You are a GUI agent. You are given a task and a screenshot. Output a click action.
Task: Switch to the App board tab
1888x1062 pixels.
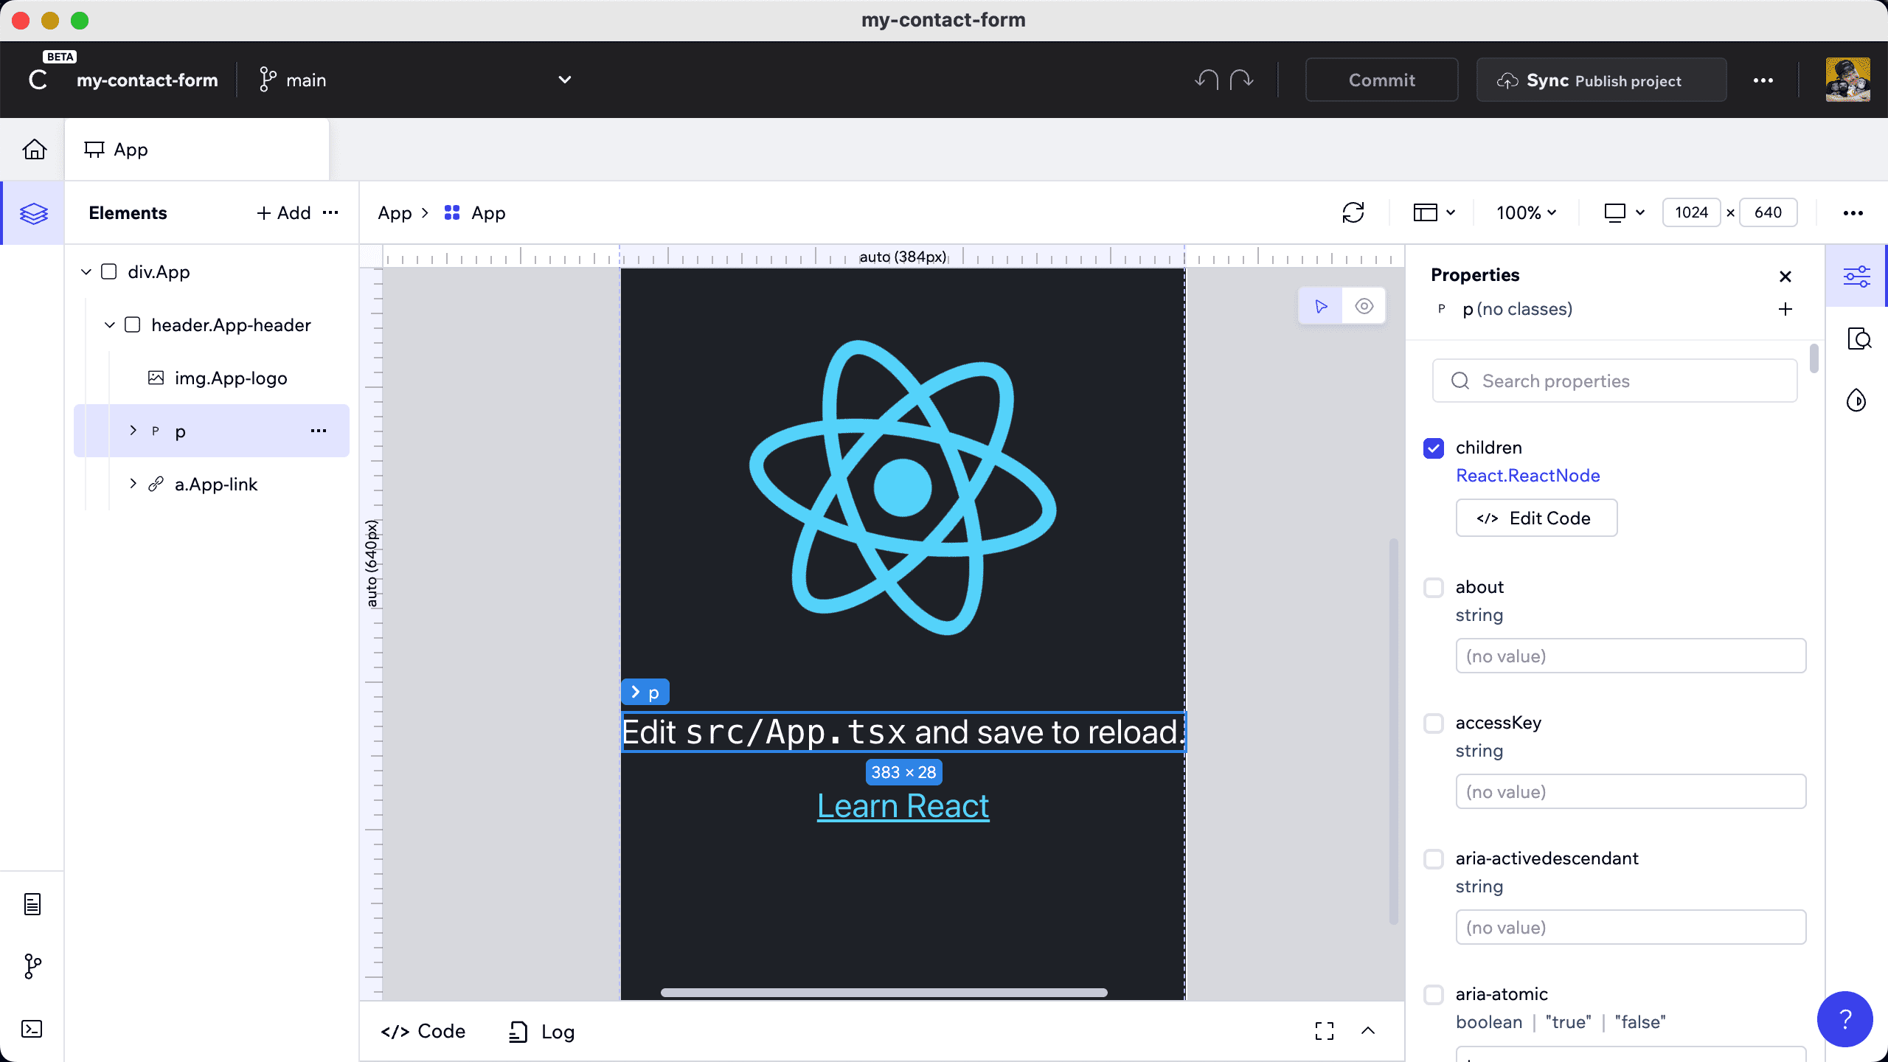[x=197, y=150]
